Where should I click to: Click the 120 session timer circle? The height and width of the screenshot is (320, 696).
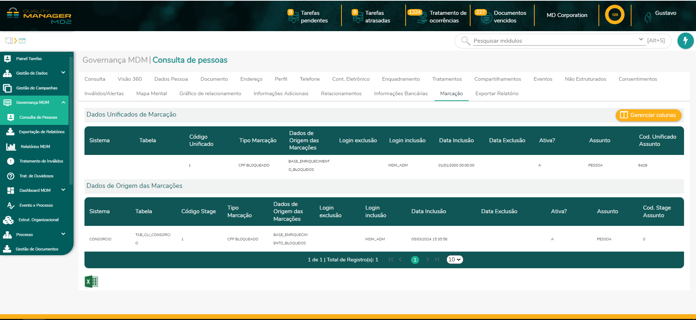614,15
